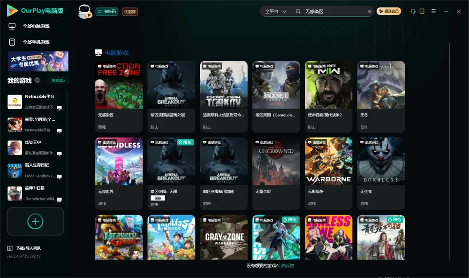Open the 使命召唤:现代战争2 game card
Image resolution: width=469 pixels, height=278 pixels.
click(x=328, y=96)
